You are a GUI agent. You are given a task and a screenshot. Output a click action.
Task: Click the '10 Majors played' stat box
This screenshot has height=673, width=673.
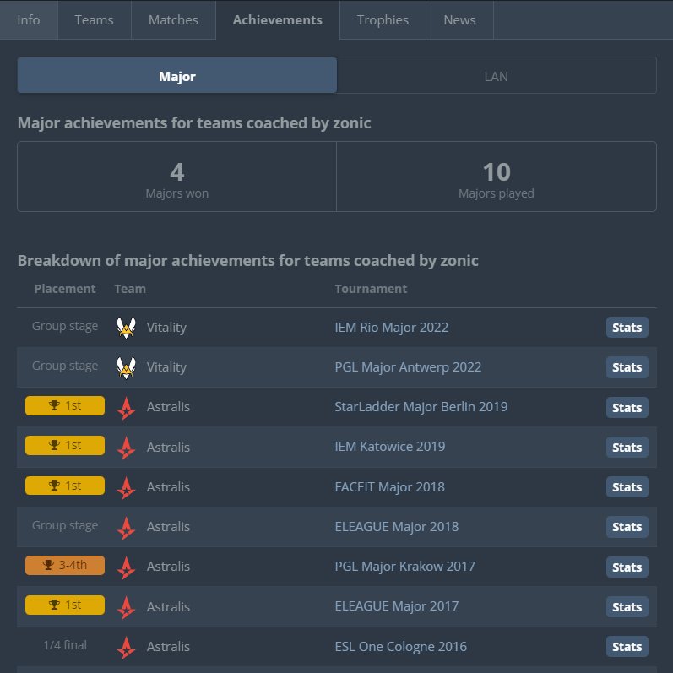tap(497, 176)
